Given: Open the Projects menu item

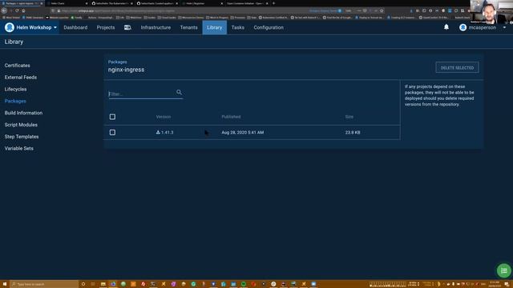Looking at the screenshot, I should pyautogui.click(x=106, y=28).
